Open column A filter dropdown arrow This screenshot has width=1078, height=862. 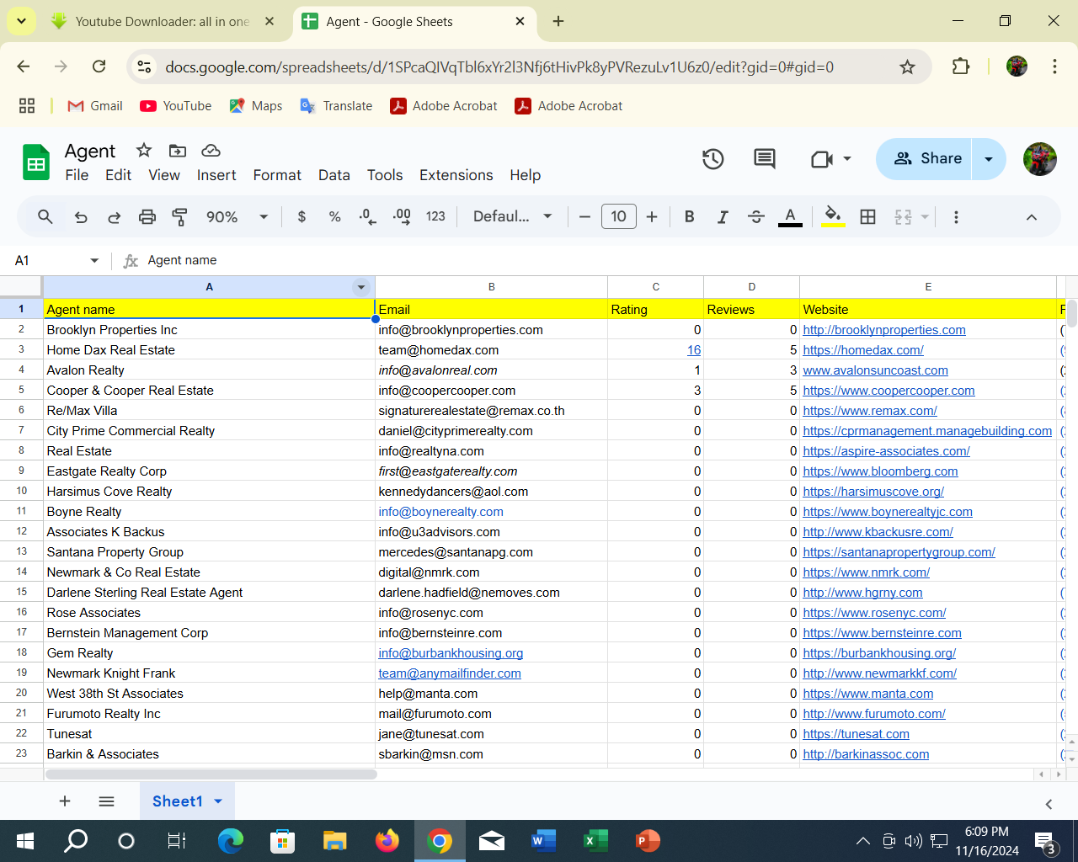tap(361, 288)
